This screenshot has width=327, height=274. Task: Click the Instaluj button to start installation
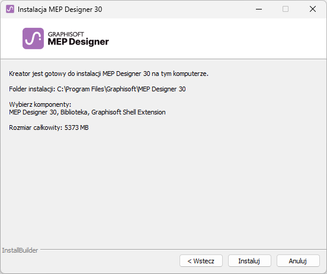[249, 260]
